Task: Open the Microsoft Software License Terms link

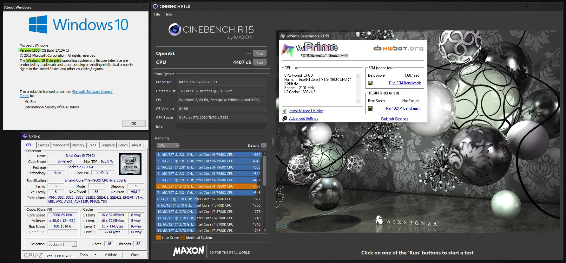Action: pyautogui.click(x=92, y=92)
